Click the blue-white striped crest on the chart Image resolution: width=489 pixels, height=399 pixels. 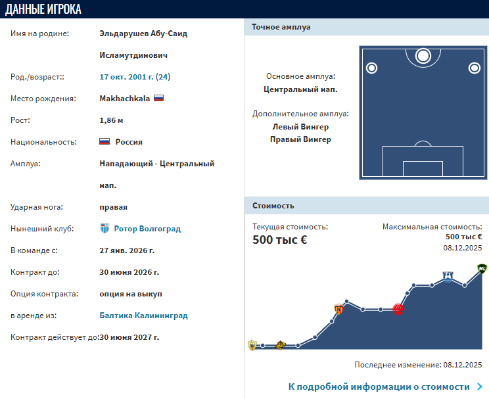448,277
